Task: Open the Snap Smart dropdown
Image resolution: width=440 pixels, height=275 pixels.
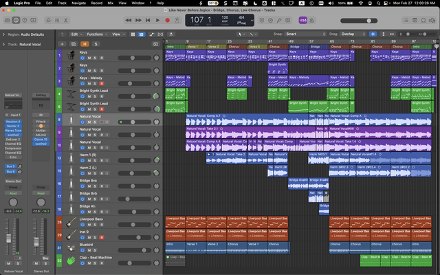Action: (x=305, y=34)
